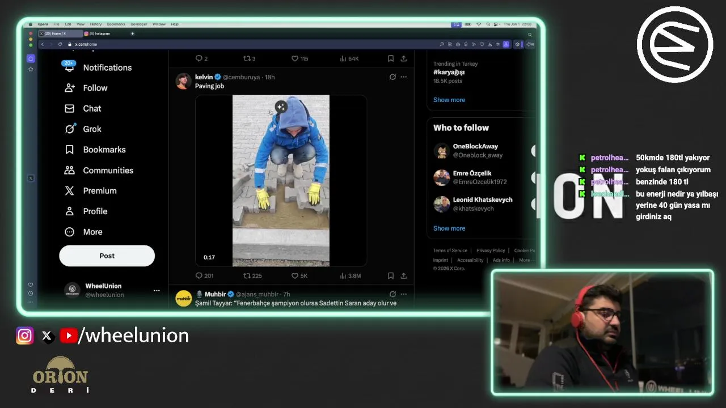Click the white Post button
The image size is (726, 408).
pos(107,256)
